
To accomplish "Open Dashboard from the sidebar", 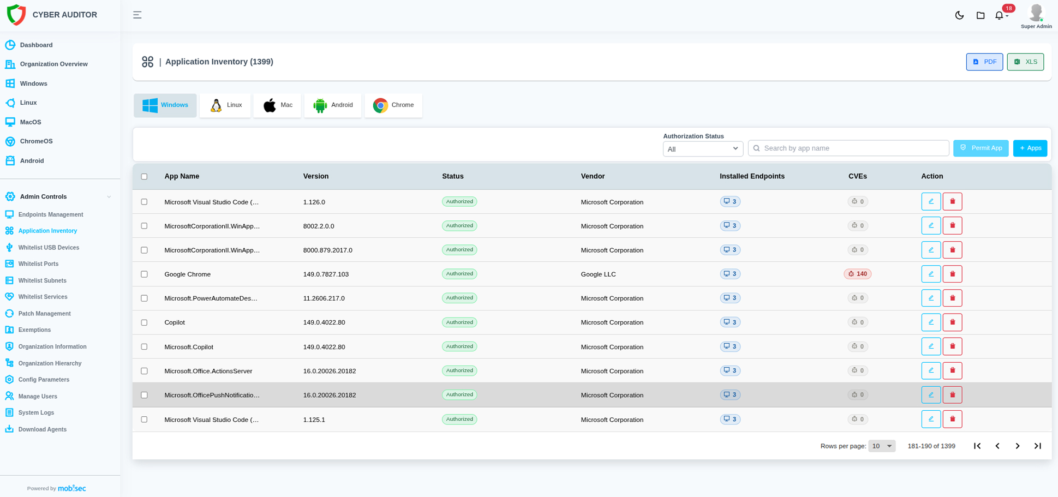I will tap(36, 45).
